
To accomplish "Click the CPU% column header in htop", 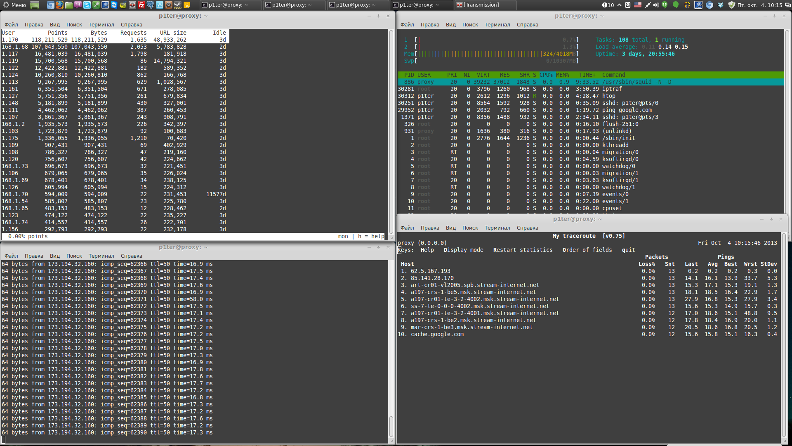I will (x=546, y=75).
